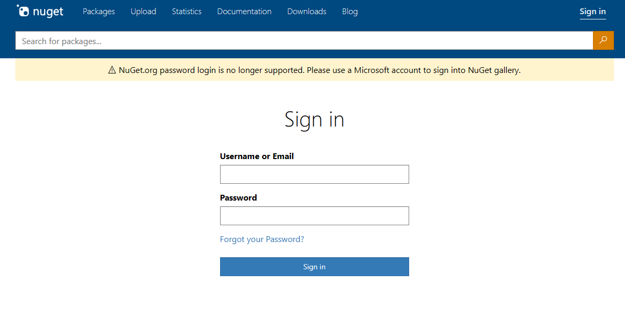Click the nuget wordmark text
625x315 pixels.
49,11
